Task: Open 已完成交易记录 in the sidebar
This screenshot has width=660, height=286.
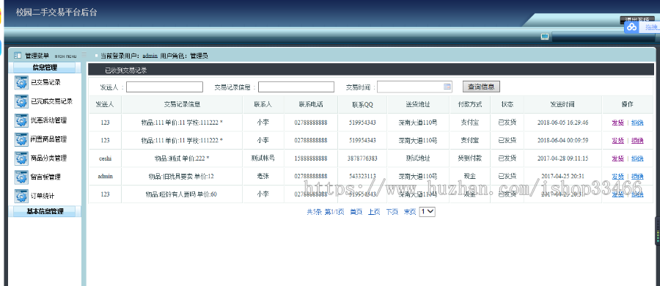Action: coord(51,101)
